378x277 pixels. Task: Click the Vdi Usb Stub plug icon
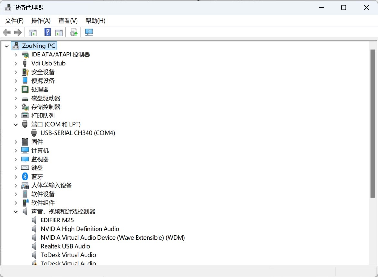pos(25,63)
